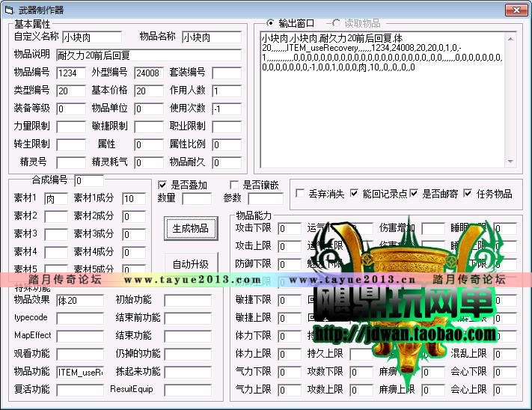Toggle the 能回记录点 checkbox
This screenshot has height=410, width=532.
click(x=355, y=194)
